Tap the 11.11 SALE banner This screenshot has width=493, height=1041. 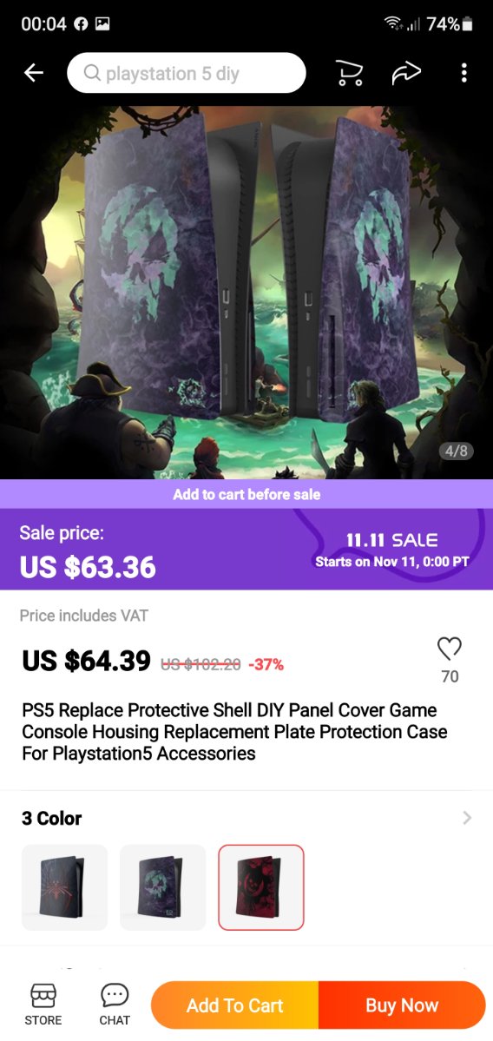pos(392,550)
